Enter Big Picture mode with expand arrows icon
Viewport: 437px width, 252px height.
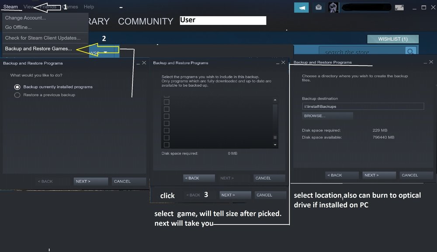coord(399,7)
